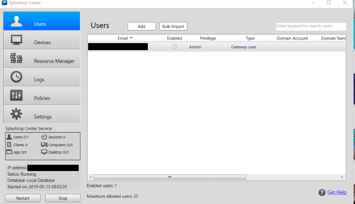Click the Get Help question mark icon
The width and height of the screenshot is (355, 204).
point(322,192)
